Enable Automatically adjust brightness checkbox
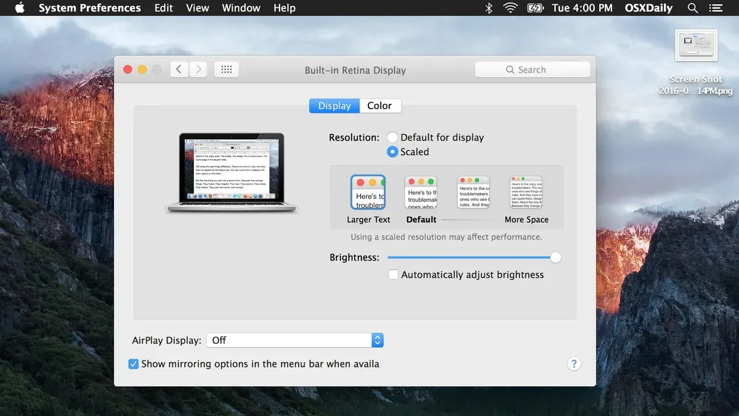The width and height of the screenshot is (739, 416). pos(393,275)
